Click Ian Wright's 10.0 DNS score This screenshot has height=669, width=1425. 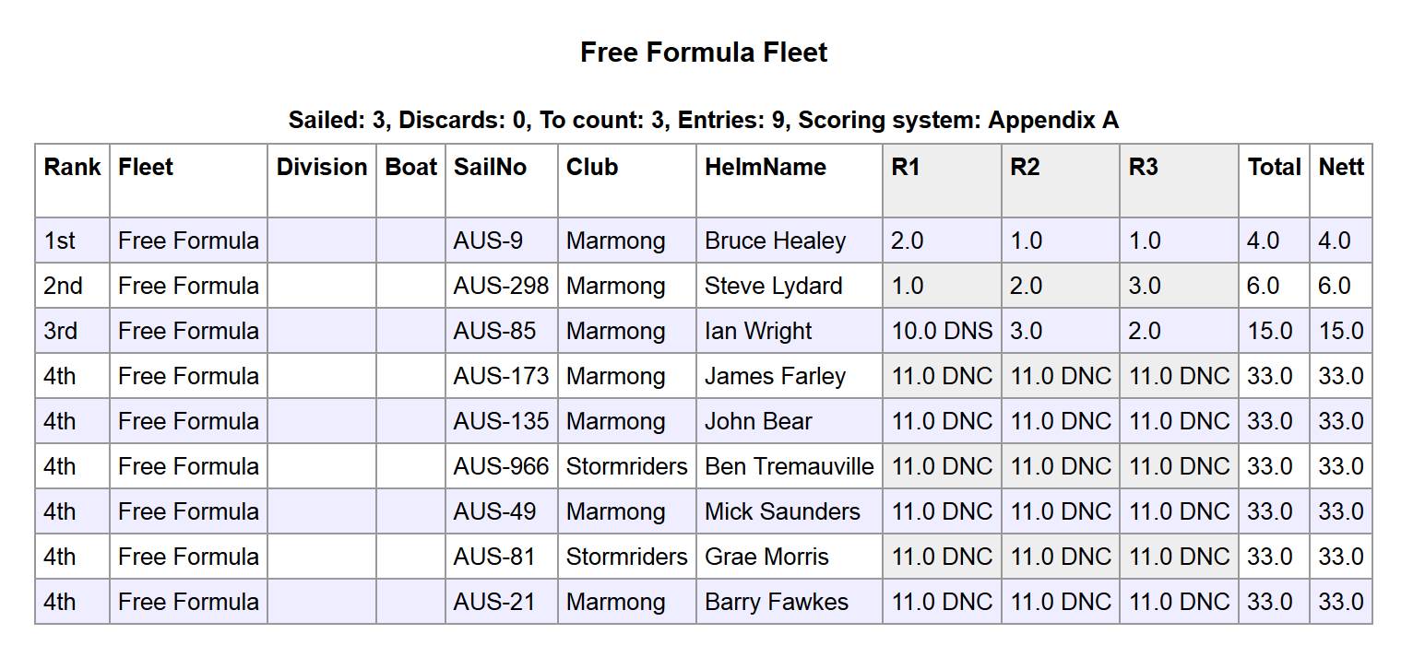tap(942, 332)
